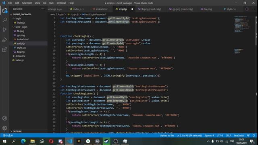The width and height of the screenshot is (258, 145).
Task: Switch to the index.html tab
Action: click(x=100, y=9)
